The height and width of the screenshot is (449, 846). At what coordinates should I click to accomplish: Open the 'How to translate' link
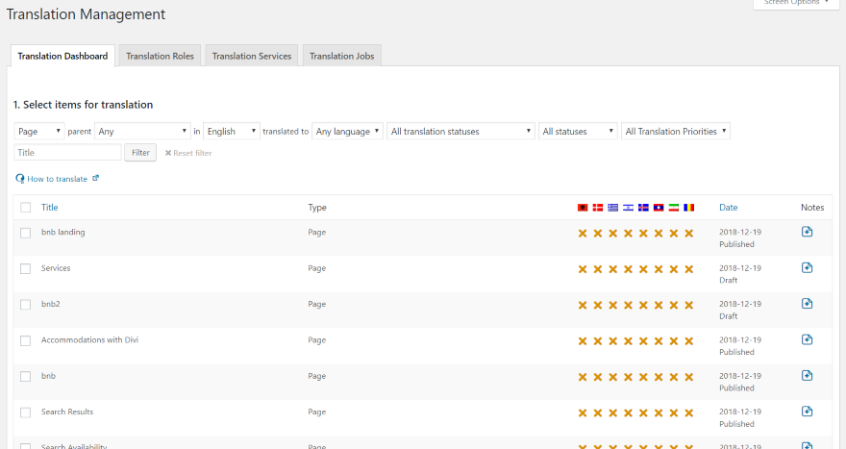tap(57, 179)
